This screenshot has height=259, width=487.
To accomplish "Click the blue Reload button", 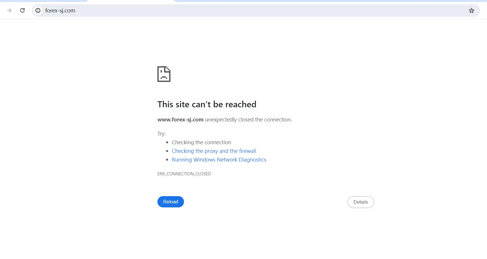I will coord(171,202).
